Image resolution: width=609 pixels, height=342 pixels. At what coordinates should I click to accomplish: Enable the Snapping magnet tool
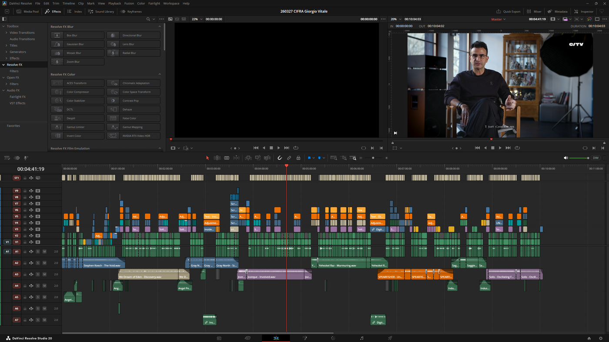(279, 157)
